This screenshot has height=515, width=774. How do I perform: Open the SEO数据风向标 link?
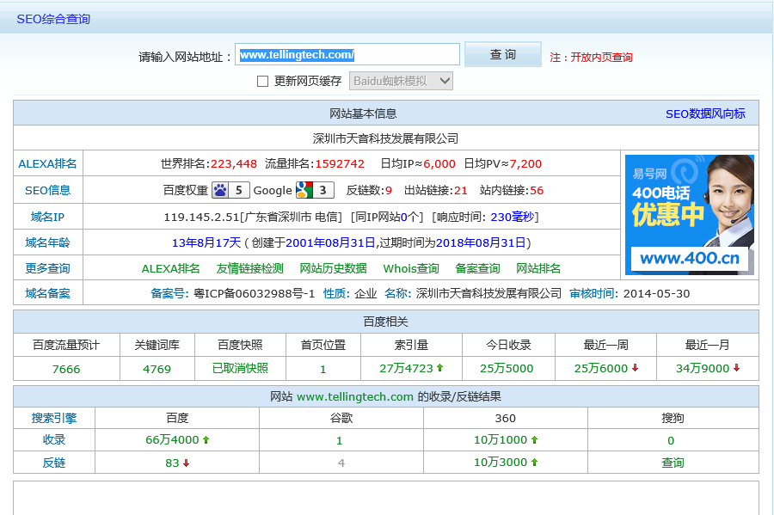(705, 113)
